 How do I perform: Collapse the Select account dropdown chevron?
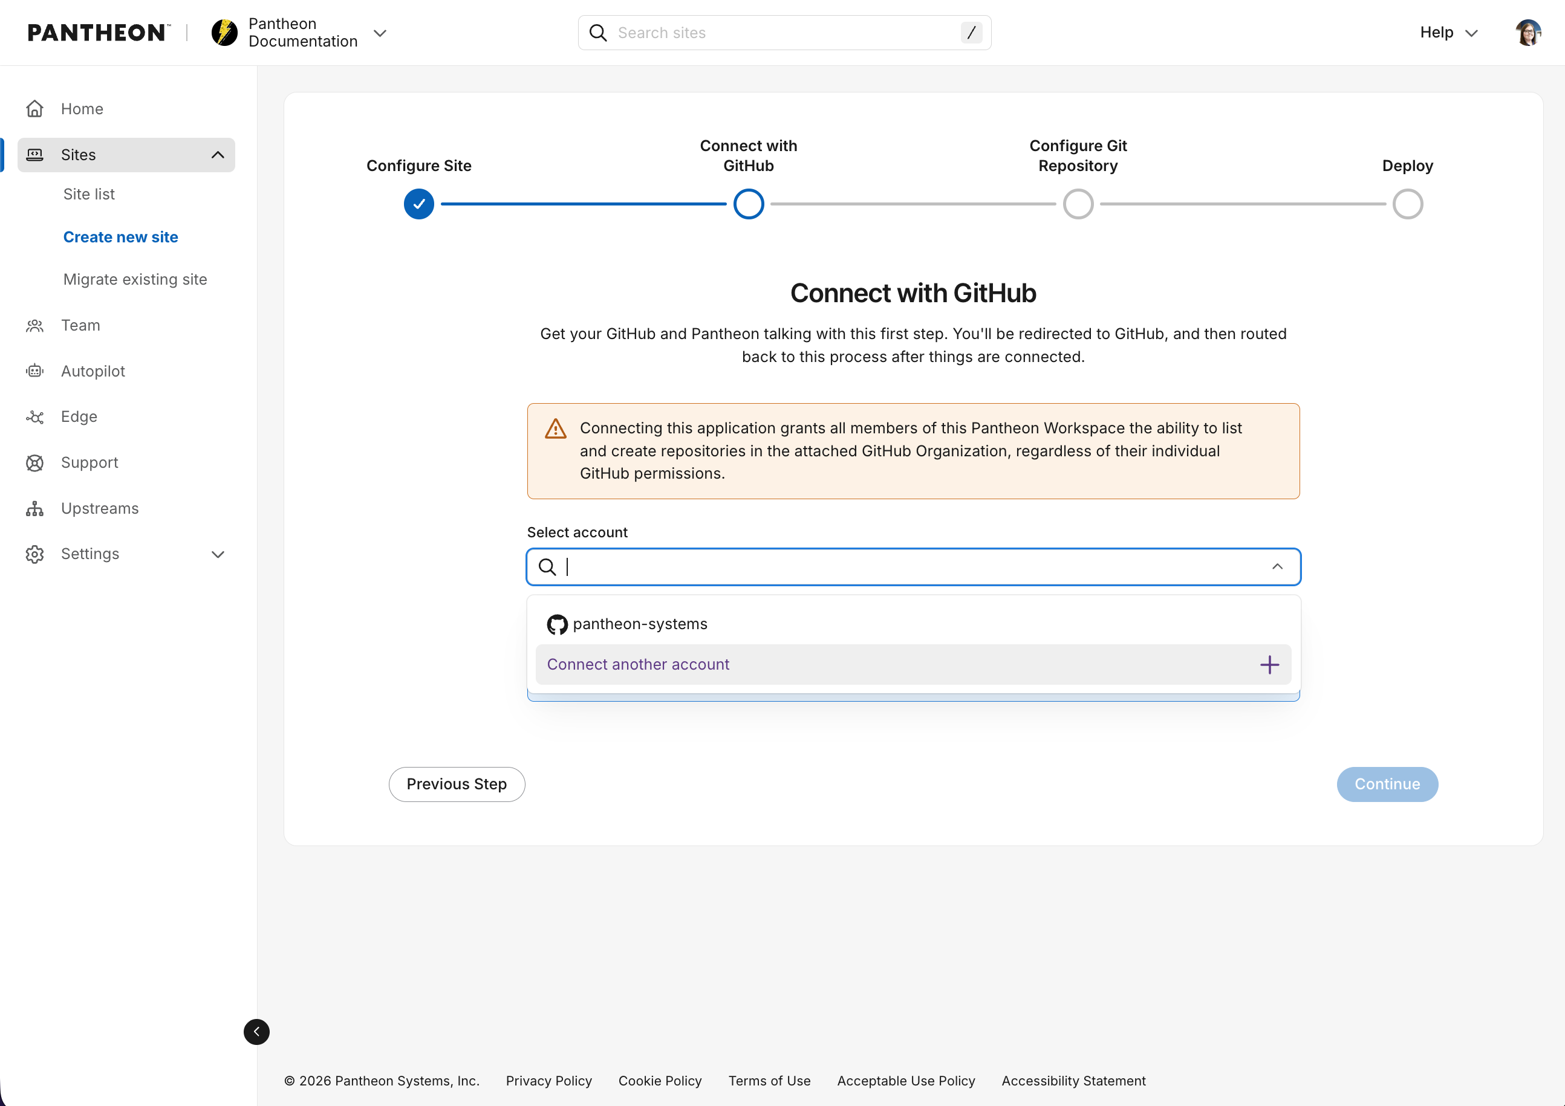point(1277,567)
